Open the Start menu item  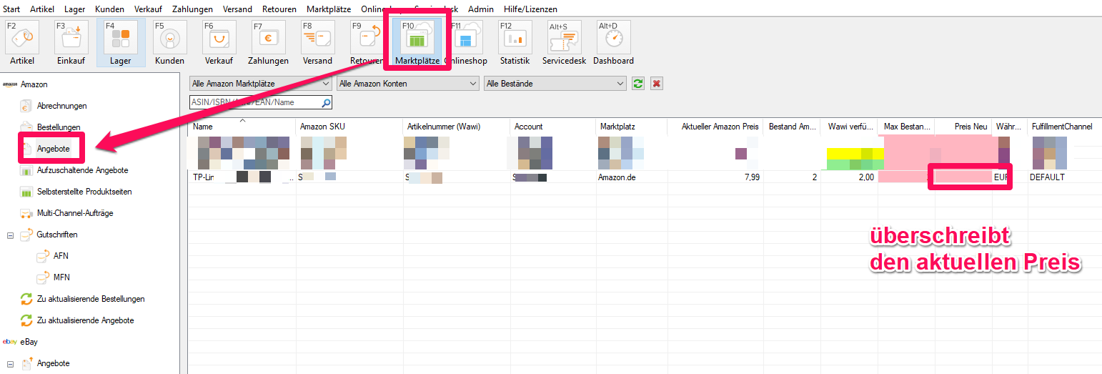tap(11, 9)
